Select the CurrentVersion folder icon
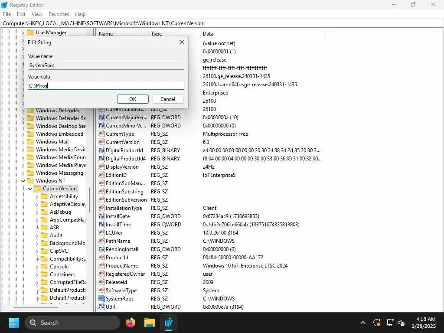Screen dimensions: 444x333 click(x=37, y=189)
